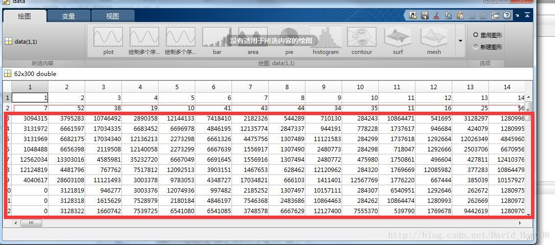The width and height of the screenshot is (555, 245).
Task: Click the vertical scrollbar down arrow
Action: pyautogui.click(x=529, y=215)
